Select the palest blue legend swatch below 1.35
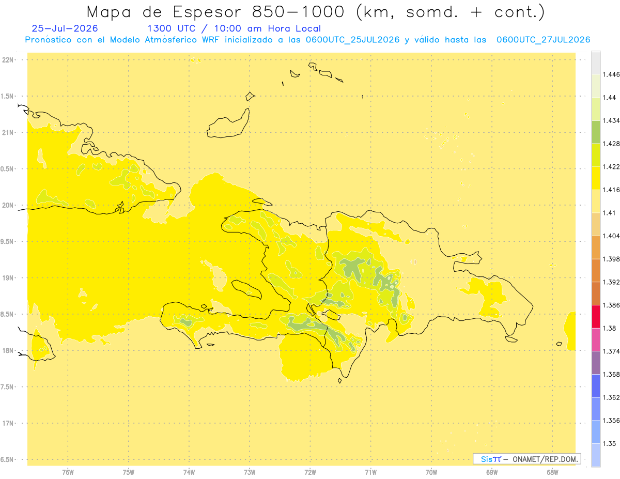The image size is (620, 479). (x=596, y=455)
